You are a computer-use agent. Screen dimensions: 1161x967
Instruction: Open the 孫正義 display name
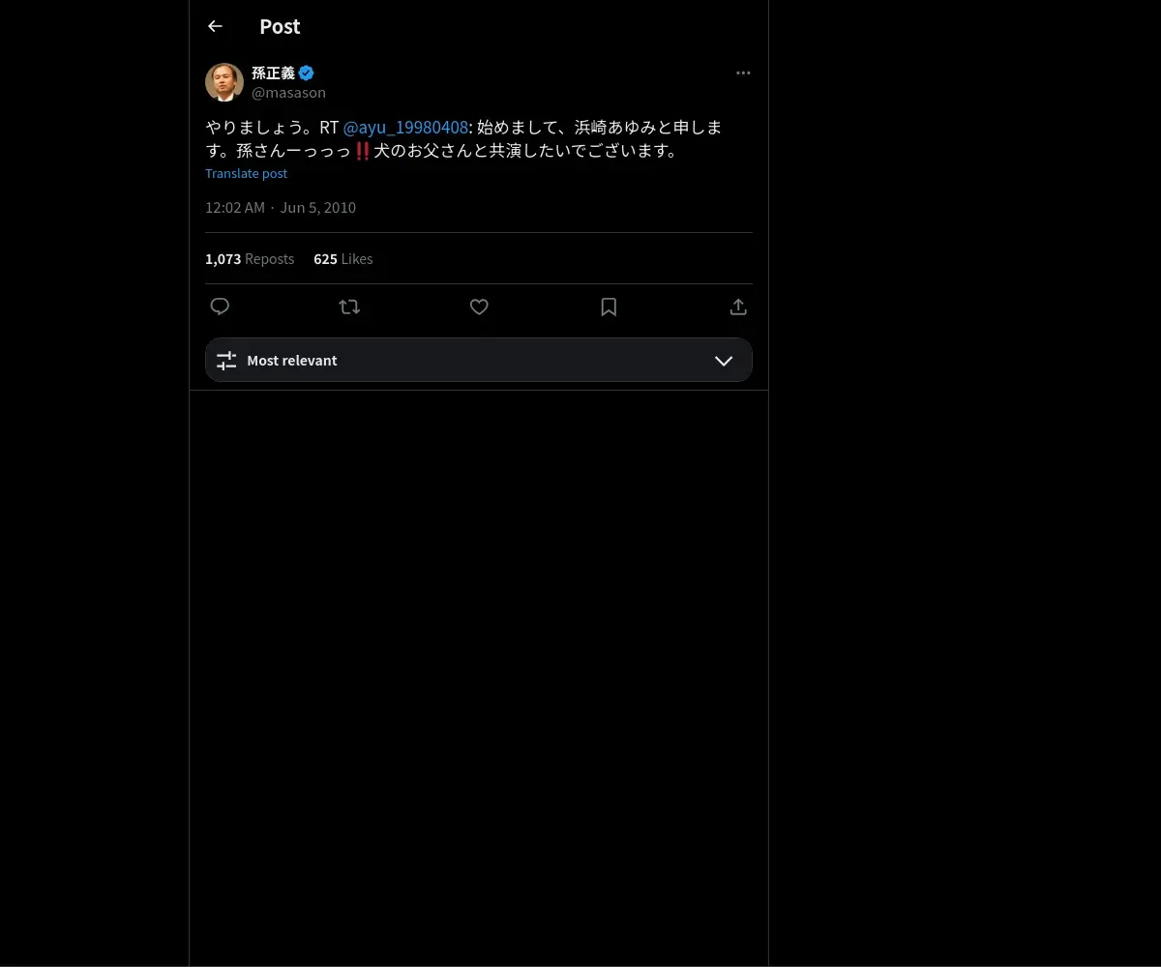coord(273,73)
